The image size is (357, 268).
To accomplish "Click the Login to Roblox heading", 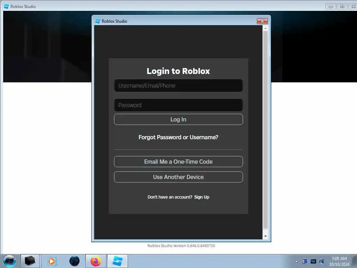I will pyautogui.click(x=178, y=71).
